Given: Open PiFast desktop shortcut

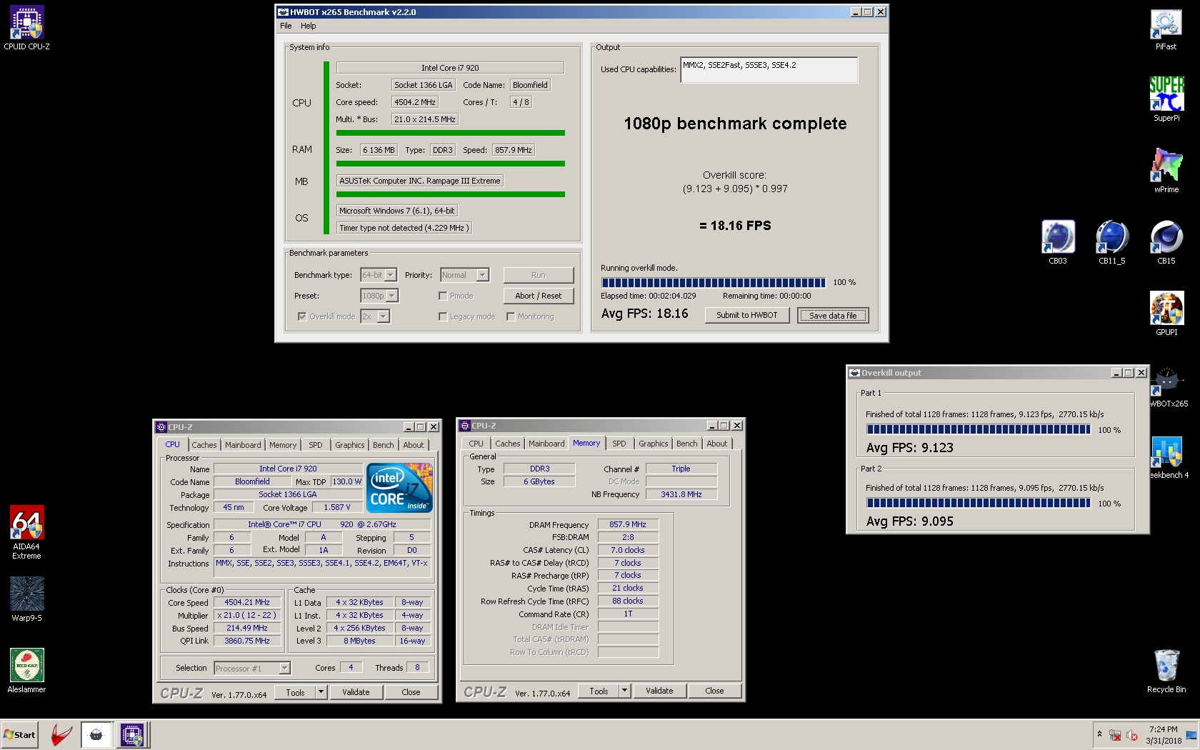Looking at the screenshot, I should tap(1166, 29).
